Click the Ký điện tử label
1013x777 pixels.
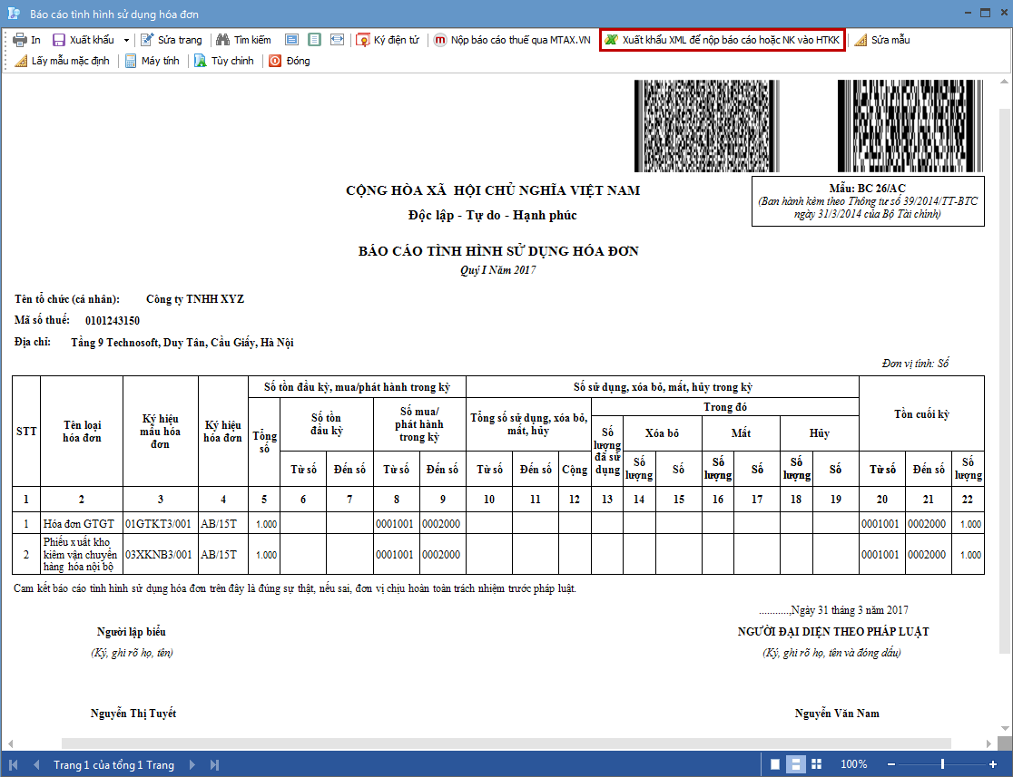point(397,40)
